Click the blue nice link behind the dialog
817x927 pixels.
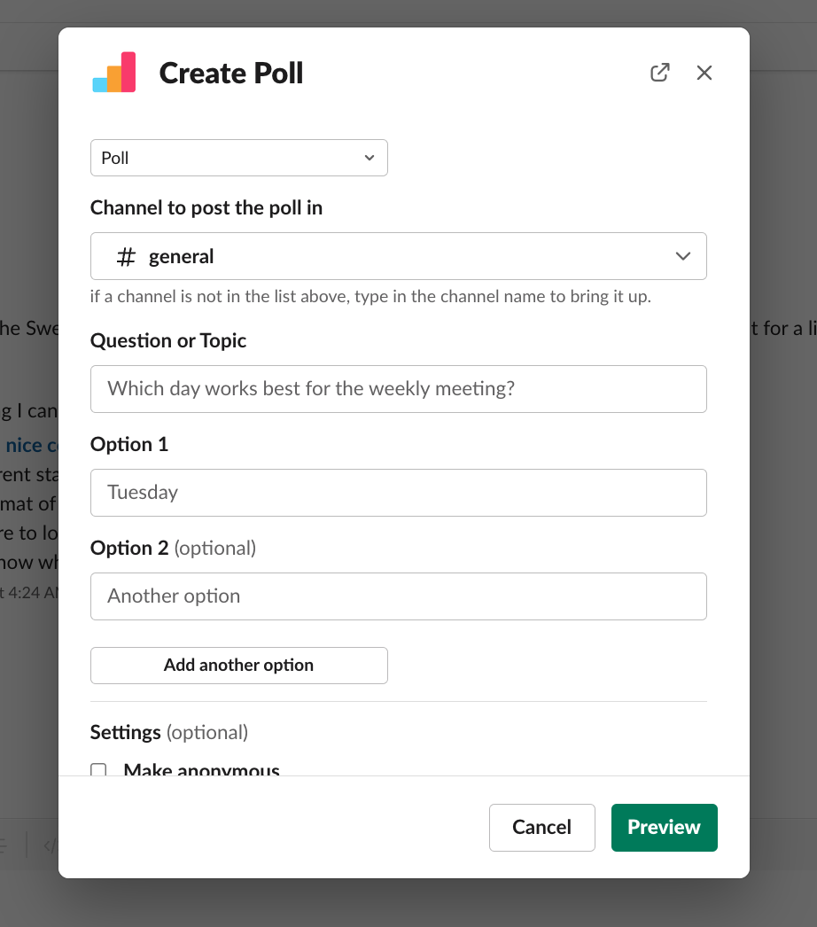pos(20,445)
